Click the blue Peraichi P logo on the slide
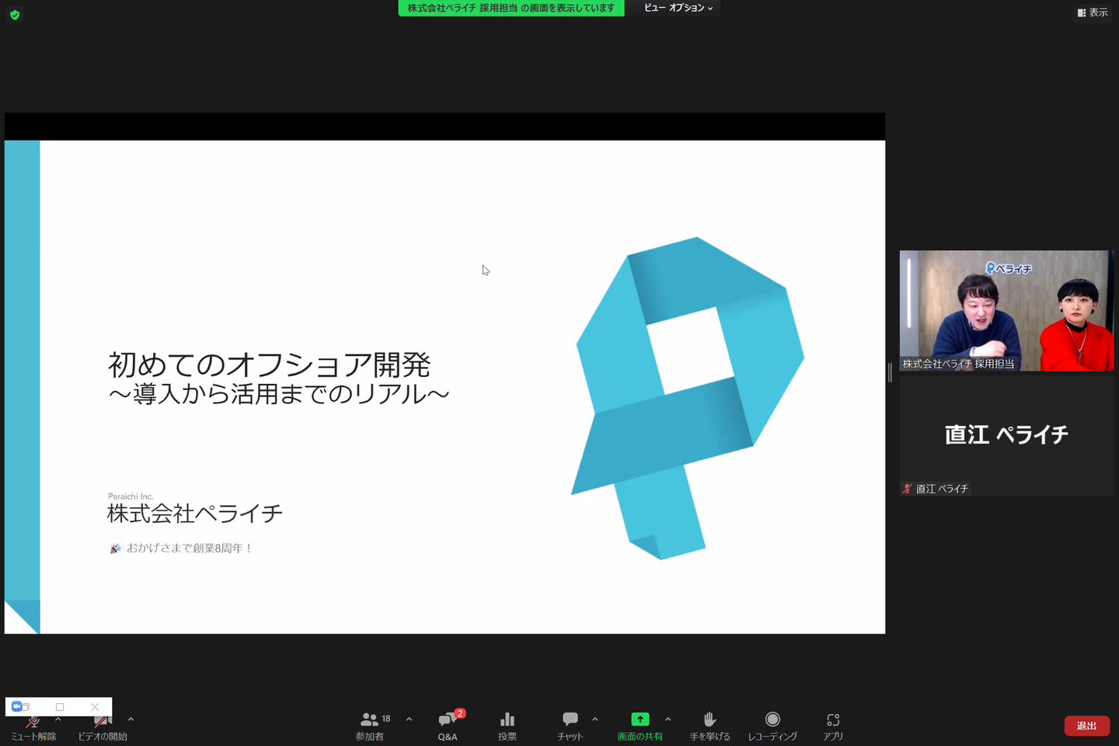1119x746 pixels. click(688, 398)
